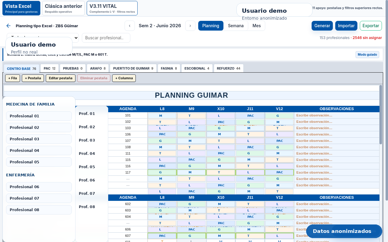Add a row with + Fila
388x242 pixels.
(x=12, y=78)
